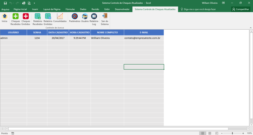Open Relatório Recebidos report

38,19
